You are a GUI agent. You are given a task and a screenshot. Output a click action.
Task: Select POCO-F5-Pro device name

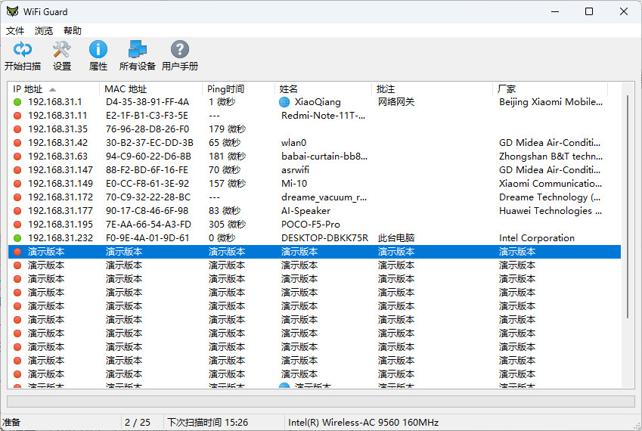[x=310, y=225]
